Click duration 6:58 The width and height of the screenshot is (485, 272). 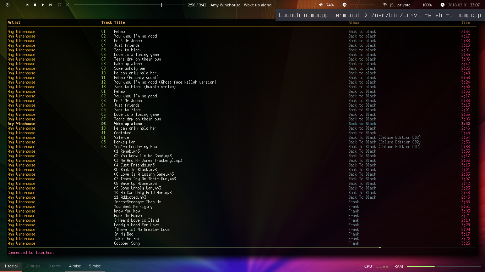[465, 78]
